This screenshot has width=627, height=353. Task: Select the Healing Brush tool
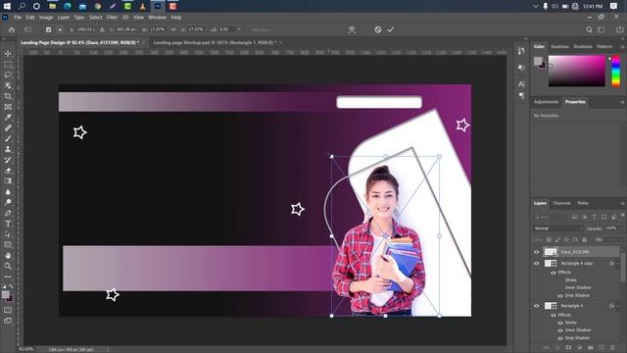pyautogui.click(x=8, y=128)
